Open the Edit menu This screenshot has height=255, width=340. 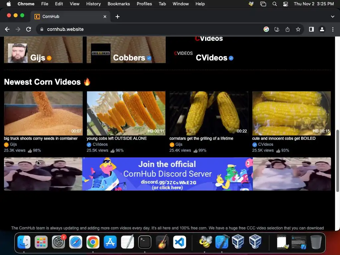(x=59, y=4)
